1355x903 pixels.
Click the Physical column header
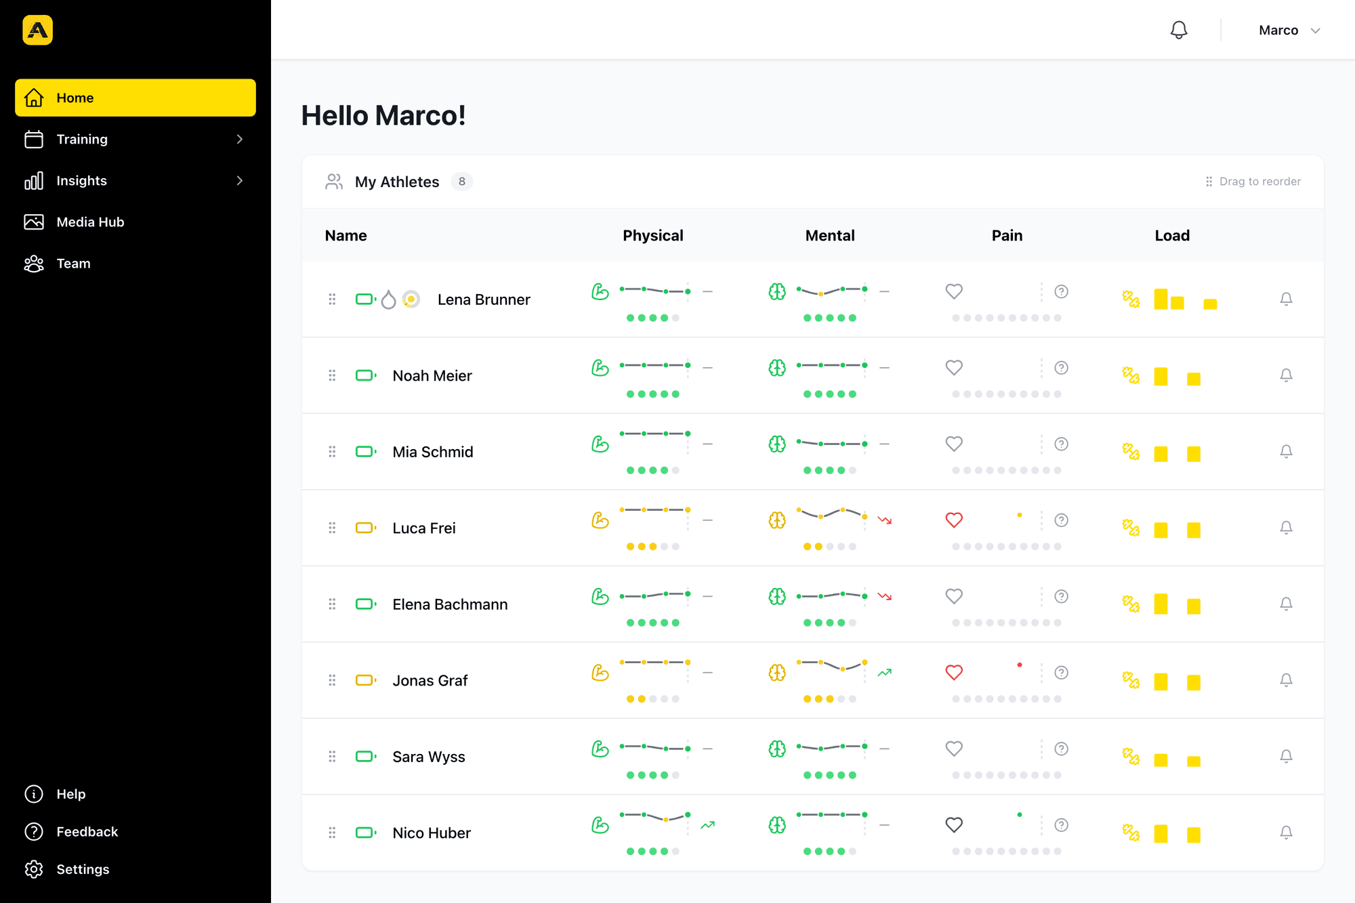(653, 236)
